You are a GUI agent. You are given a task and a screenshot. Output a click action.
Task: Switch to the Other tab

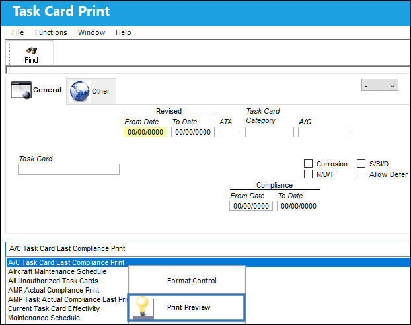coord(91,91)
